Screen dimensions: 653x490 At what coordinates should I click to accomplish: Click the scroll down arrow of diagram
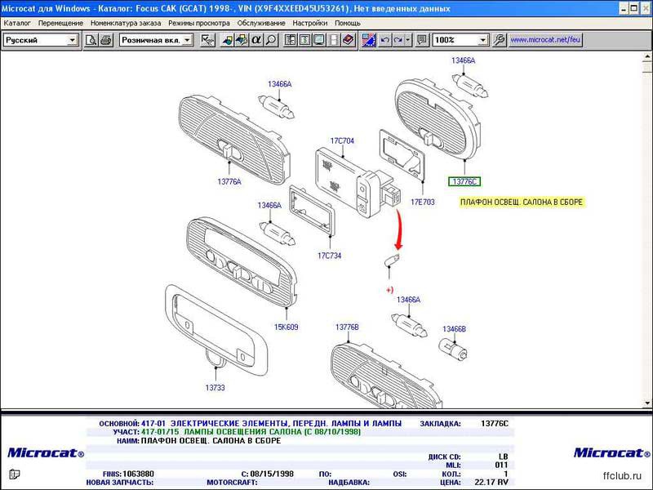pos(647,403)
